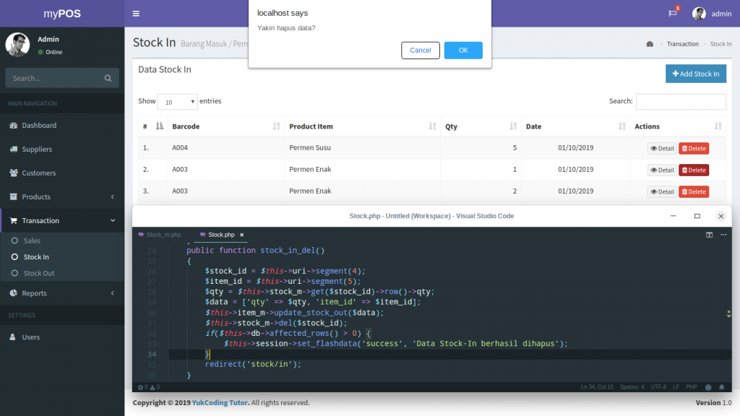Select the Sales radio item in sidebar
Screen dimensions: 740x416
pos(32,240)
